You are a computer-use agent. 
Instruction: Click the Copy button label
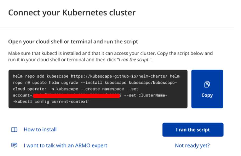pos(207,95)
